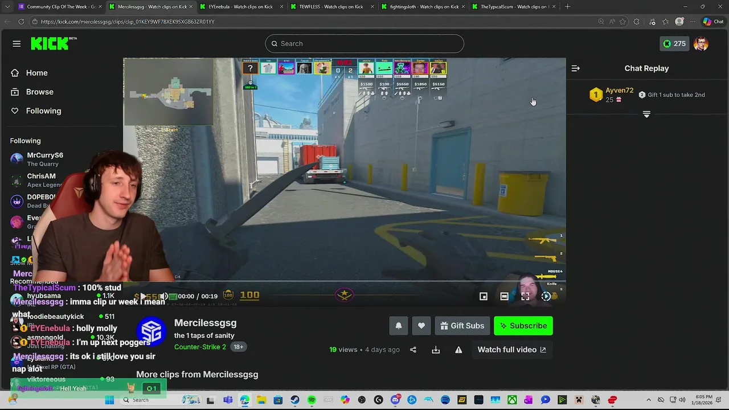Click the video progress bar
Screen dimensions: 729x410
tap(345, 281)
